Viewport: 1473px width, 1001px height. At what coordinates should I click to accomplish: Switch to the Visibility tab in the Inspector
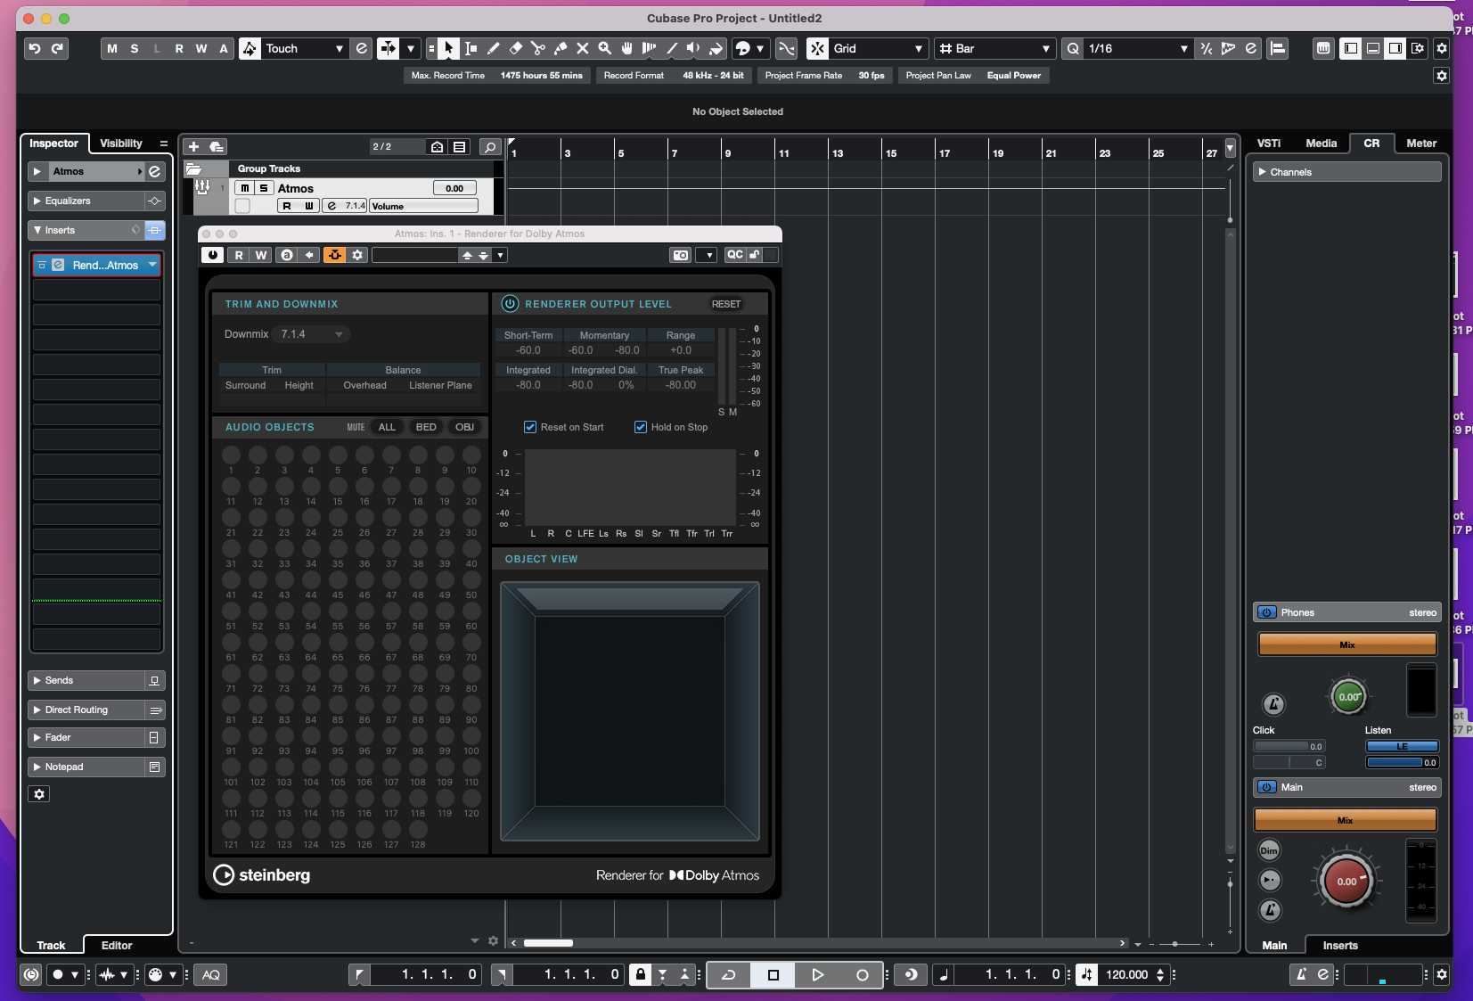(122, 143)
